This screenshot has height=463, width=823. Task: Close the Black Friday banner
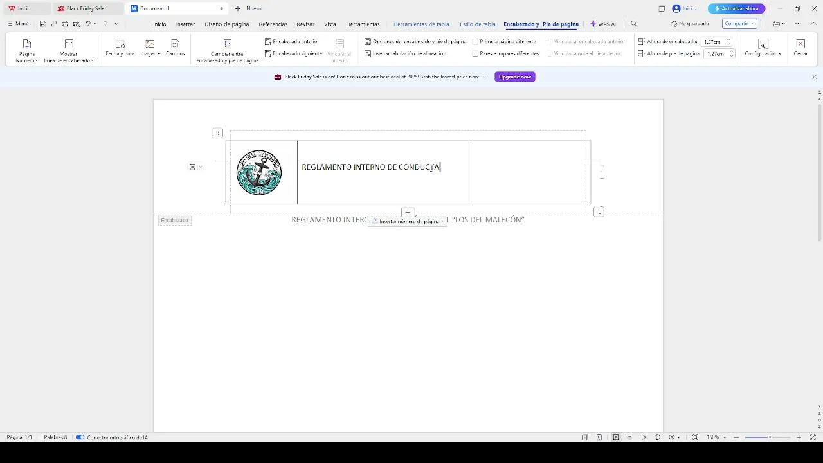tap(814, 77)
